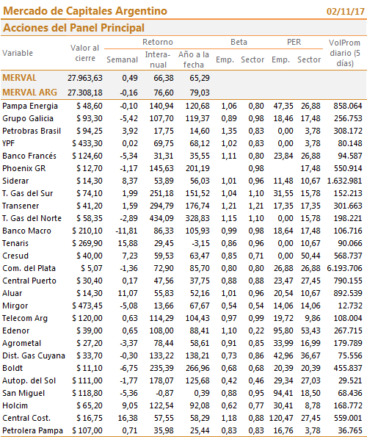367x437 pixels.
Task: Click the Pampa Energia row name
Action: 30,106
